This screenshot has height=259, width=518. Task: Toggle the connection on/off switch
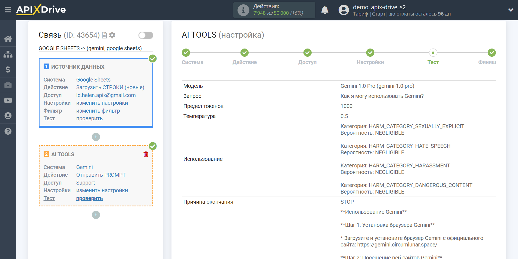(146, 35)
